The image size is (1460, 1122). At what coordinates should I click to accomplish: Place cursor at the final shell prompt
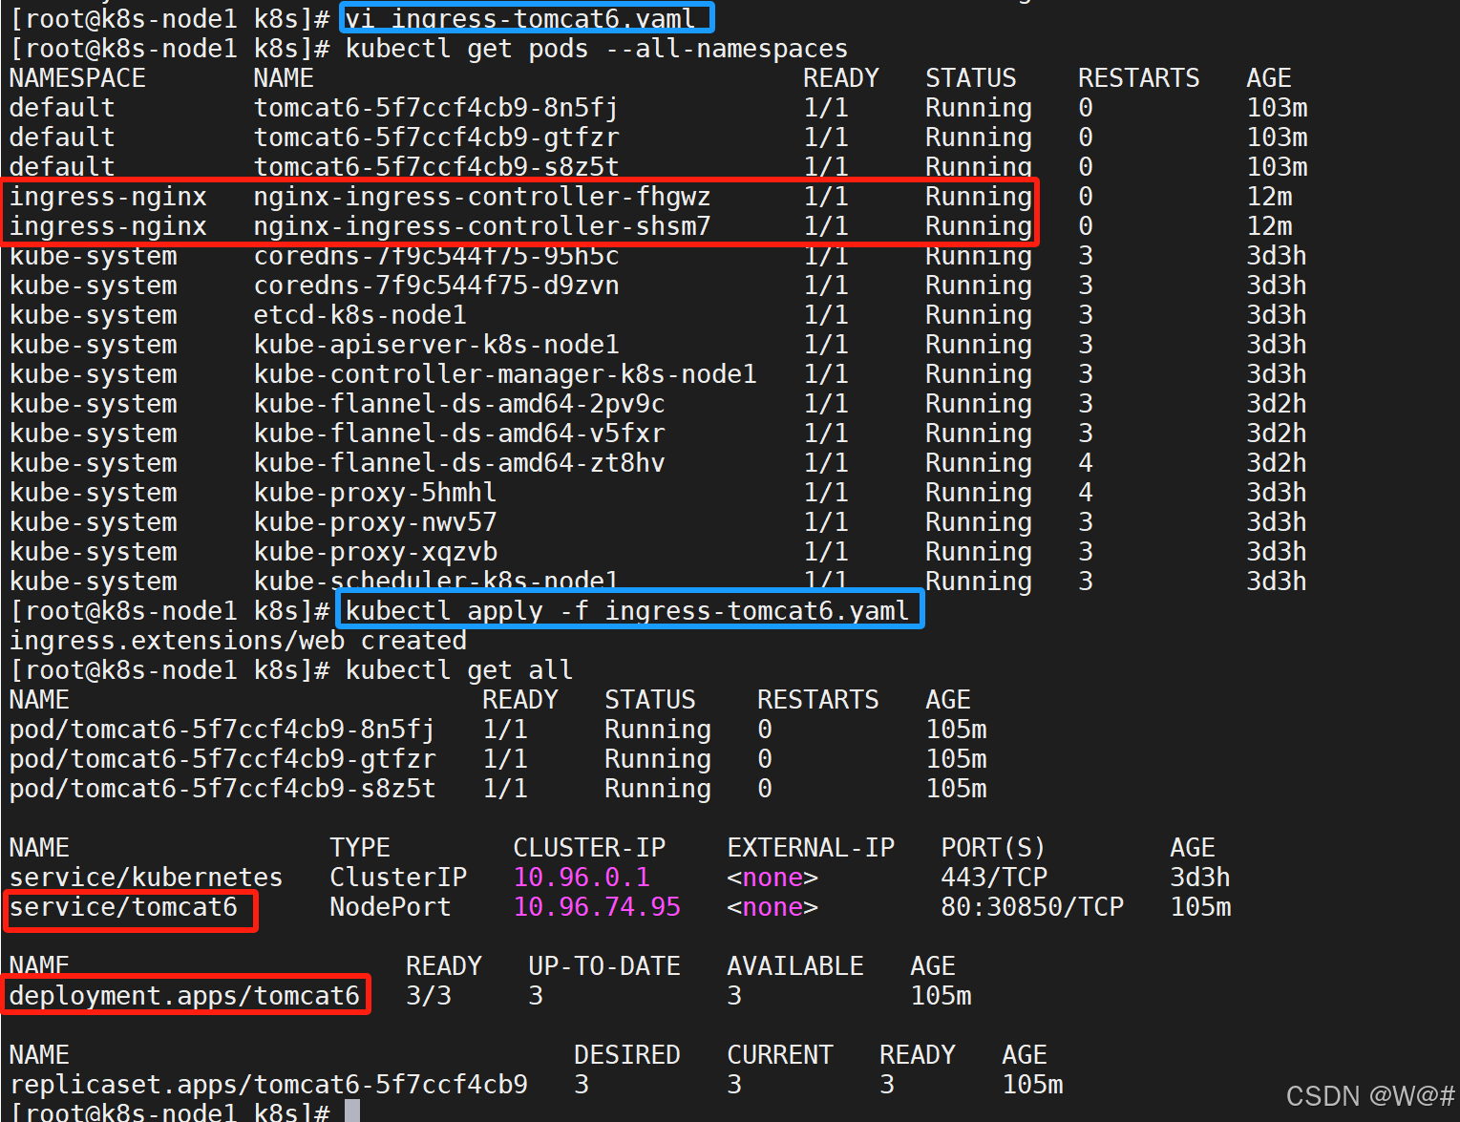(x=352, y=1111)
